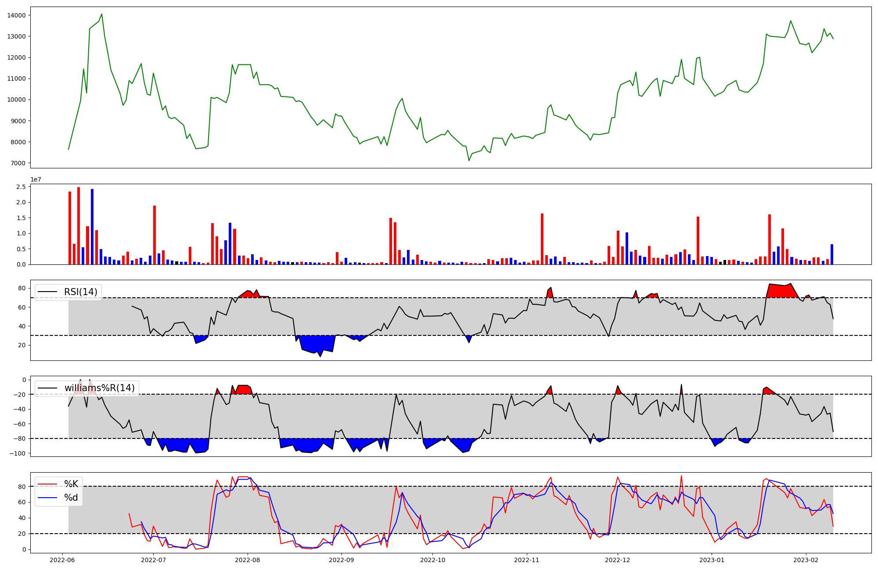Click the williams%R(14) legend text
This screenshot has height=570, width=878.
(100, 388)
